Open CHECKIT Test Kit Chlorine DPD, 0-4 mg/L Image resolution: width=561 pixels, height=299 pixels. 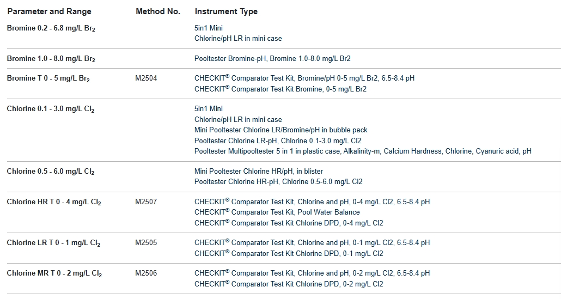point(289,223)
